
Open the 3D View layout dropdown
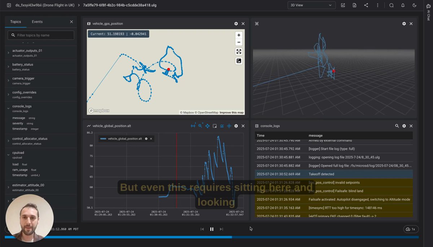pyautogui.click(x=311, y=5)
